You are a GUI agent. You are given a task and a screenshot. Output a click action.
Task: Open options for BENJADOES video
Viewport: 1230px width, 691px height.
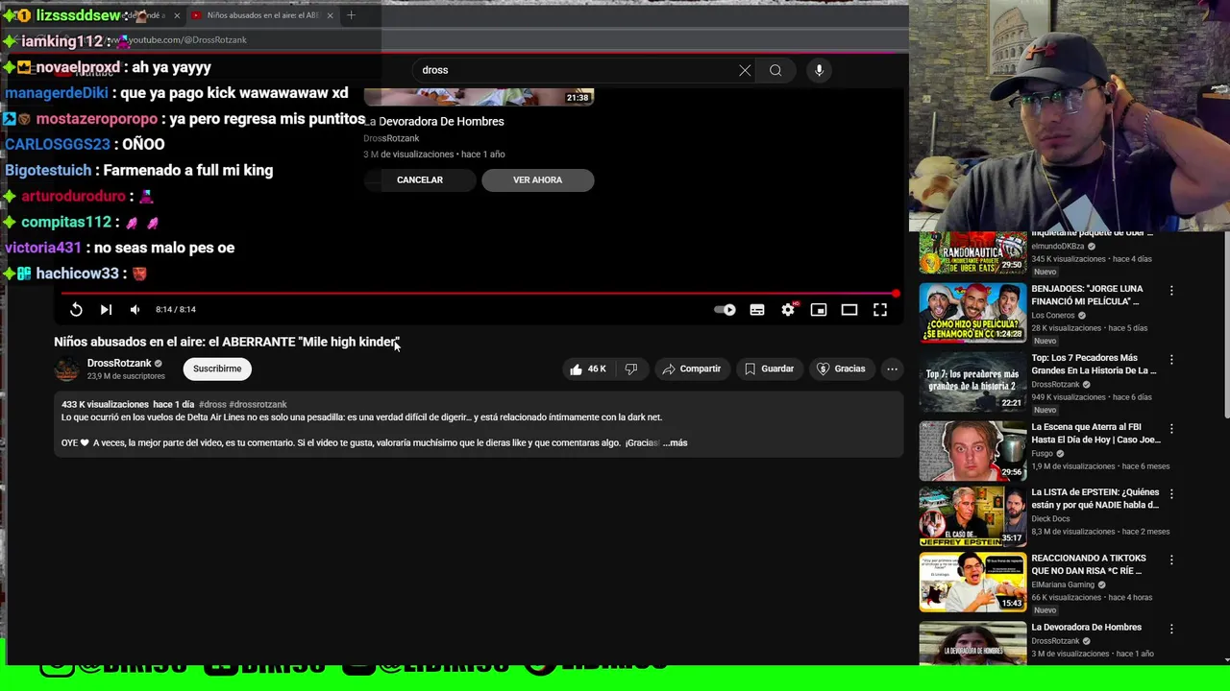(1171, 290)
